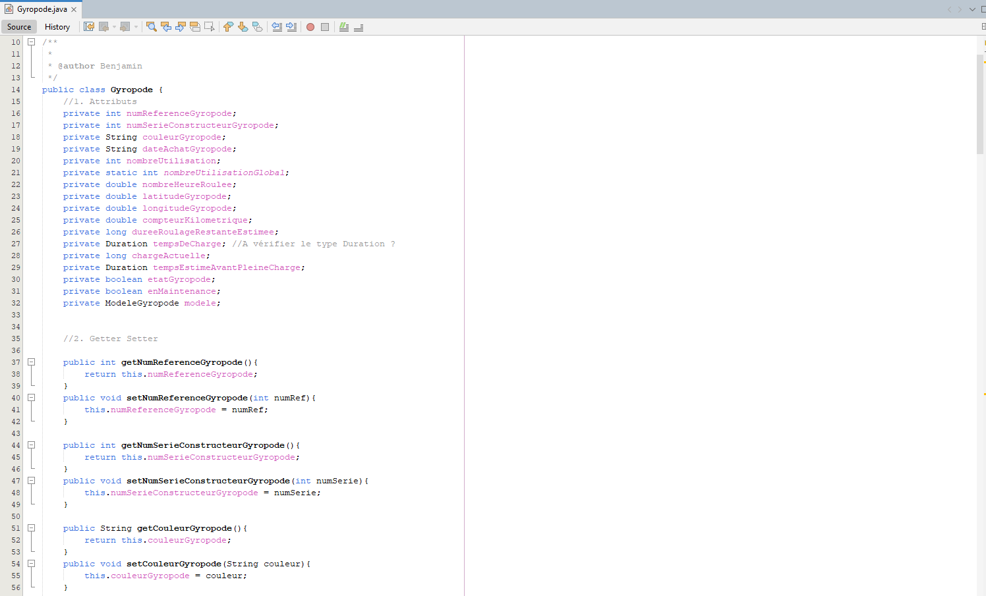Click field compteurKilometrique declaration
The image size is (986, 596).
195,220
